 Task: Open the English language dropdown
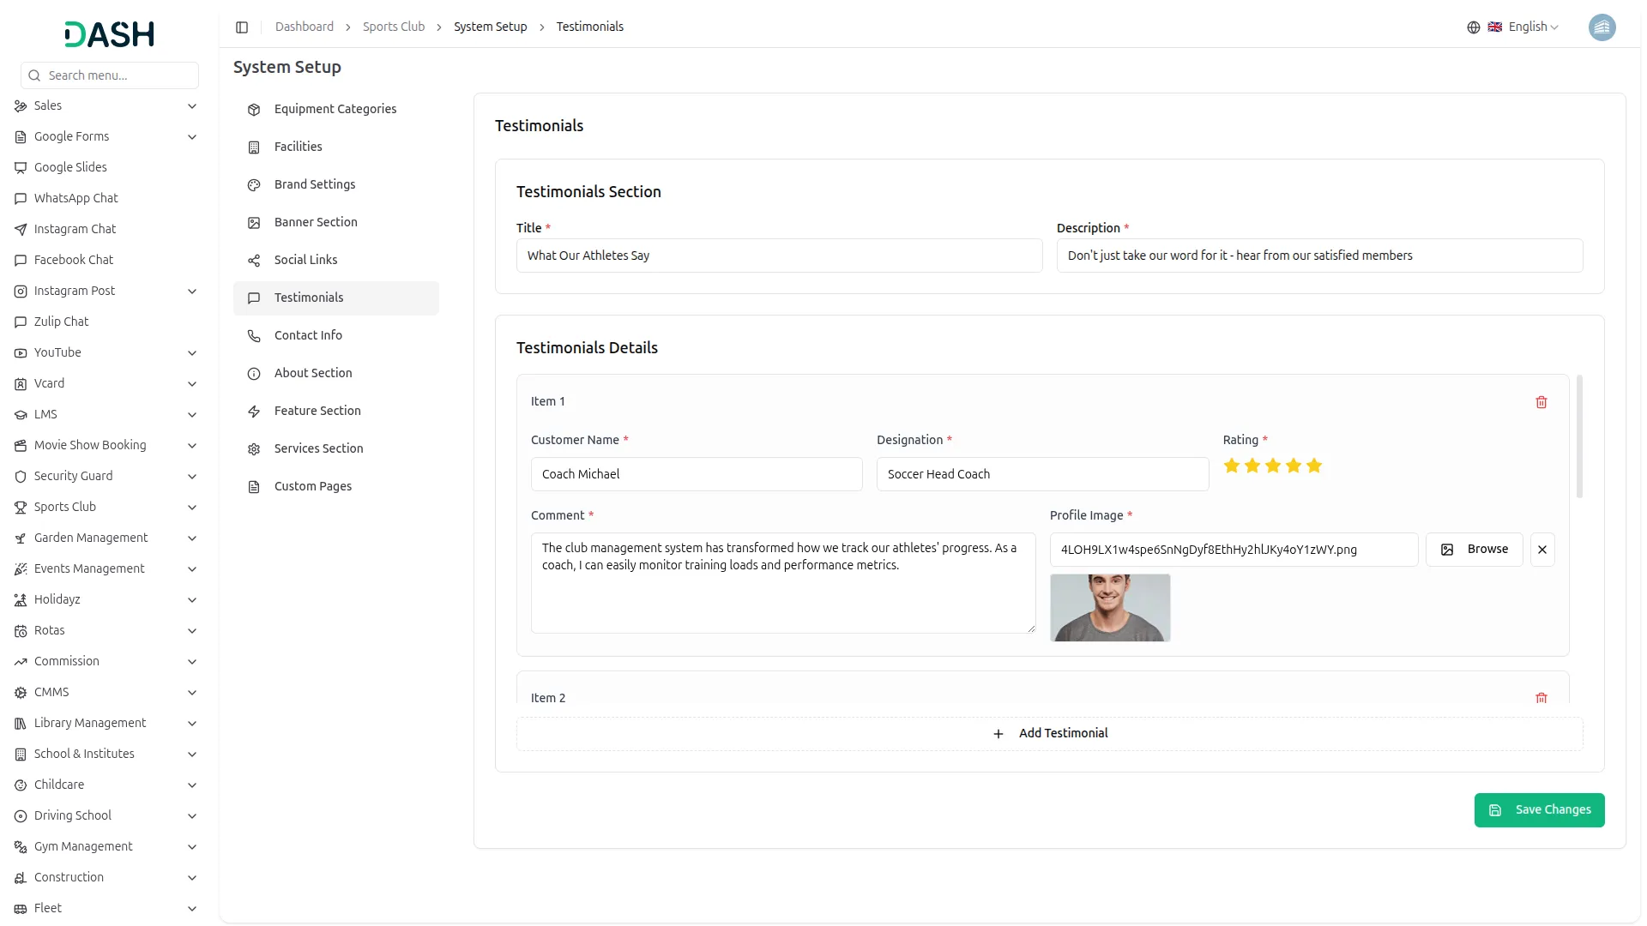pos(1533,27)
